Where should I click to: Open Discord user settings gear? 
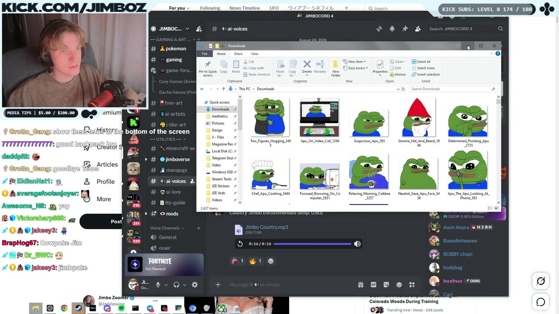coord(195,285)
